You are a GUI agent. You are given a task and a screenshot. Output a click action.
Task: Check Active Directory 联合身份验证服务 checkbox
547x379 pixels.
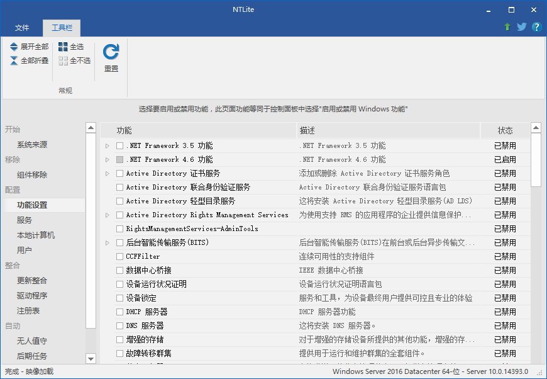pos(119,187)
